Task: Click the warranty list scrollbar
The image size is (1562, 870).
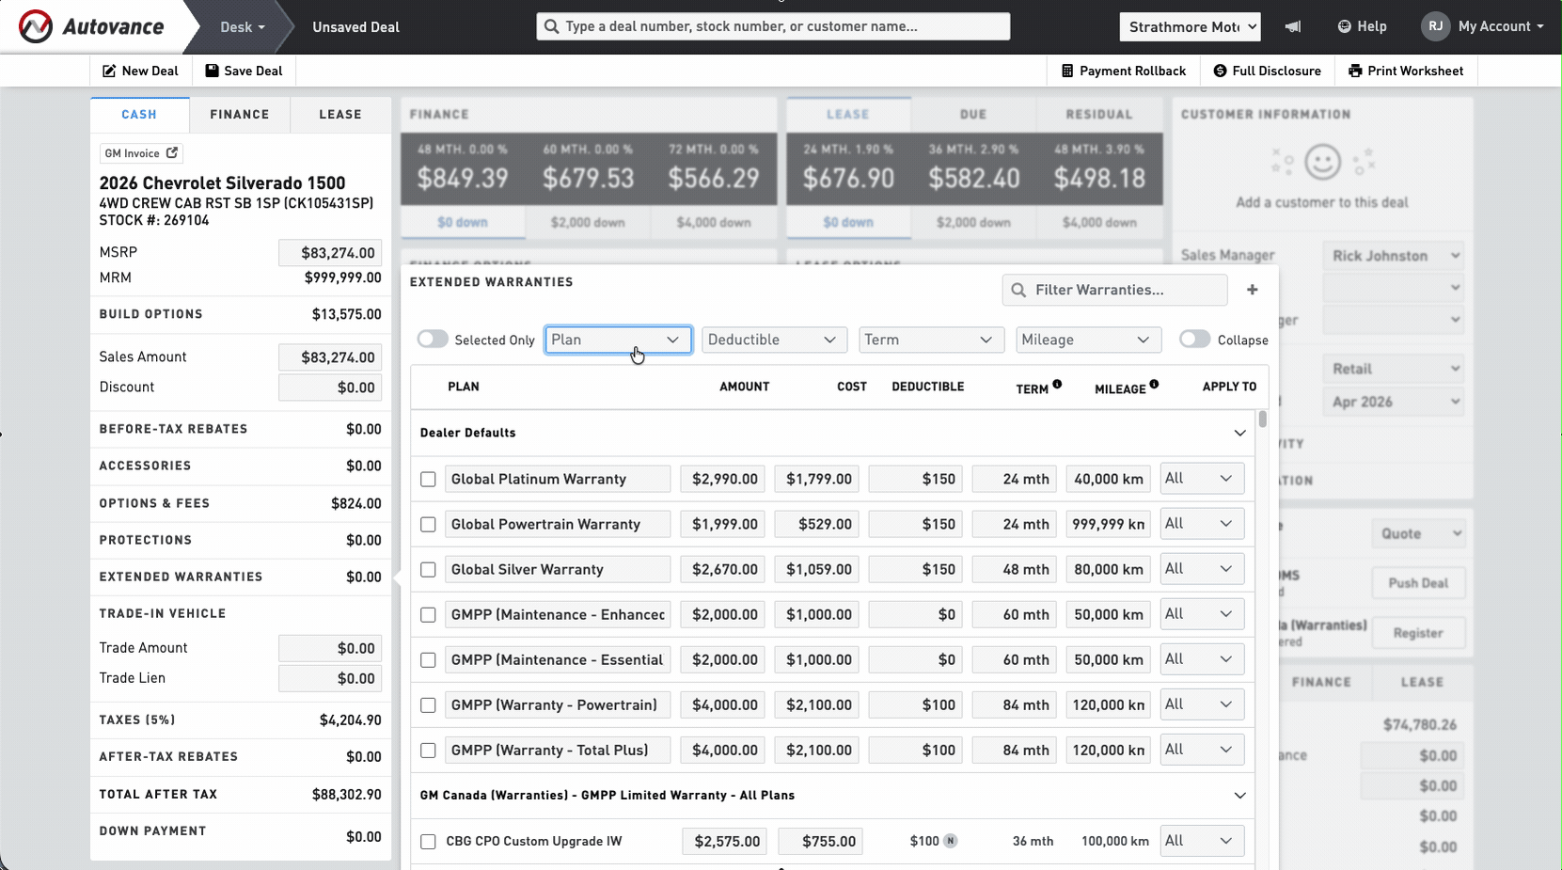Action: (1262, 419)
